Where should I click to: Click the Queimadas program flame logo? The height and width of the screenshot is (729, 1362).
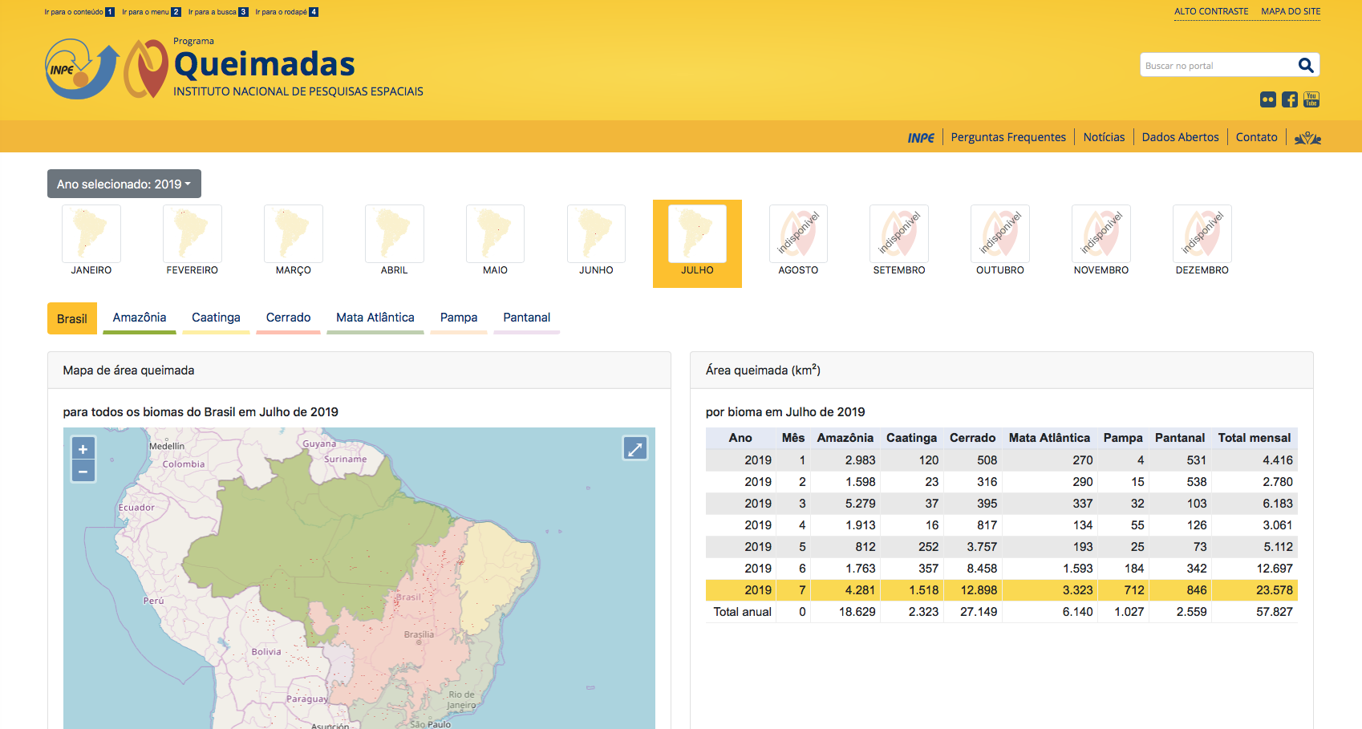click(x=146, y=69)
